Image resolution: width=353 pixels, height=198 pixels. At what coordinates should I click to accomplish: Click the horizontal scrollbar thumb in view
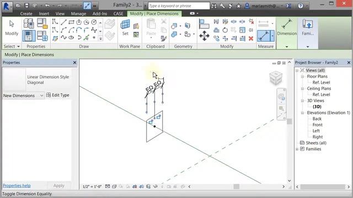point(237,186)
